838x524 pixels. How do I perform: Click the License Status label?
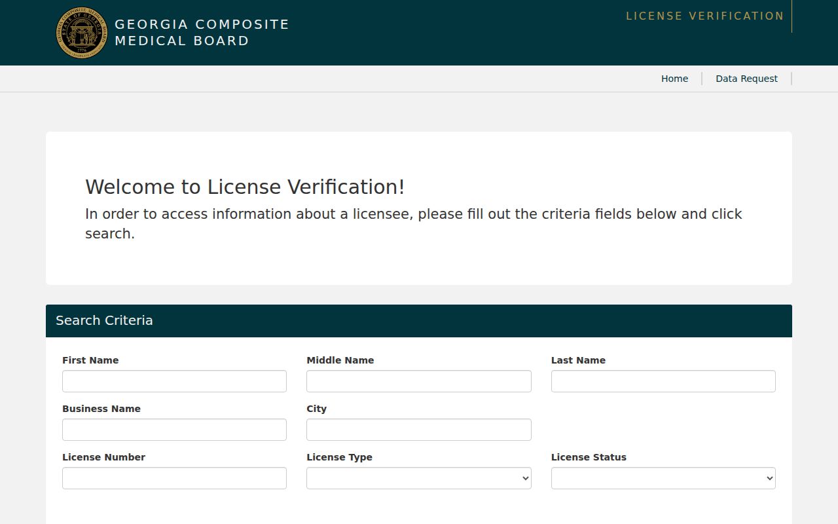[589, 457]
